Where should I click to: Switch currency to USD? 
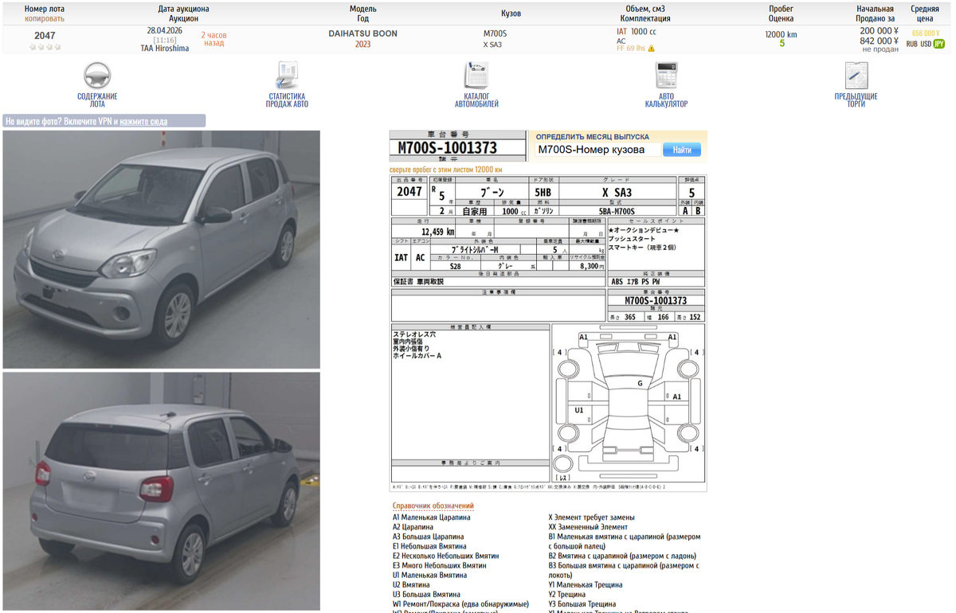tap(926, 45)
